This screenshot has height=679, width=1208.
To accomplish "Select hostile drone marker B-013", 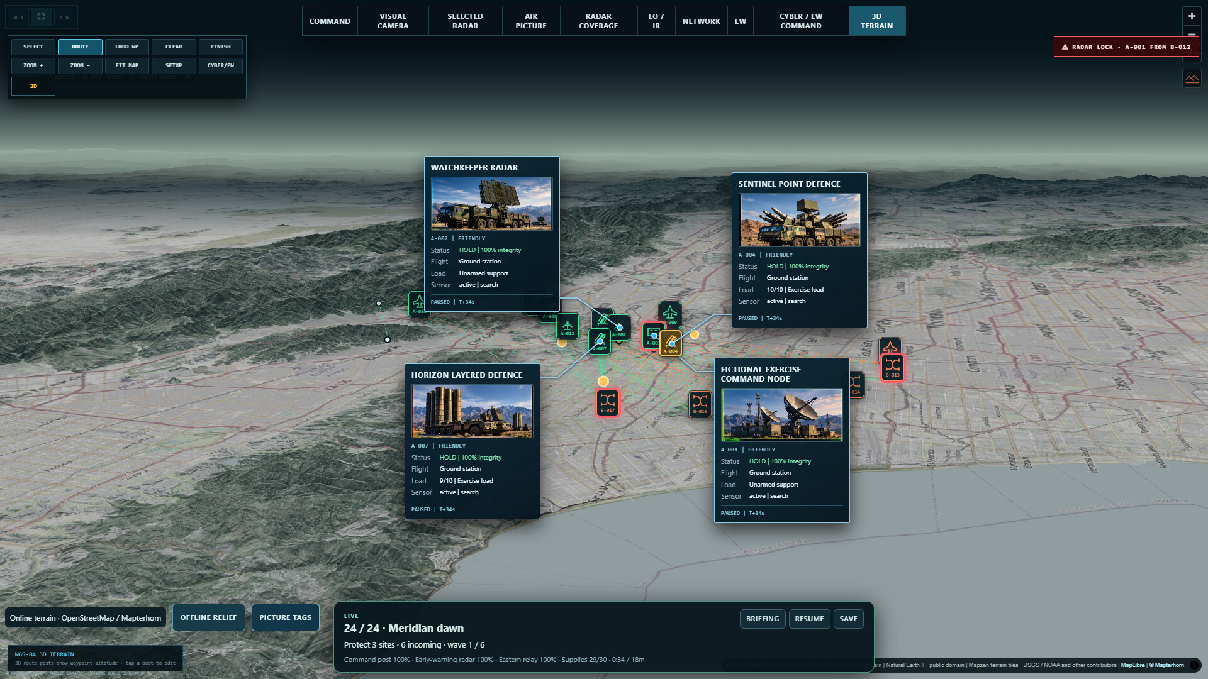I will point(892,367).
